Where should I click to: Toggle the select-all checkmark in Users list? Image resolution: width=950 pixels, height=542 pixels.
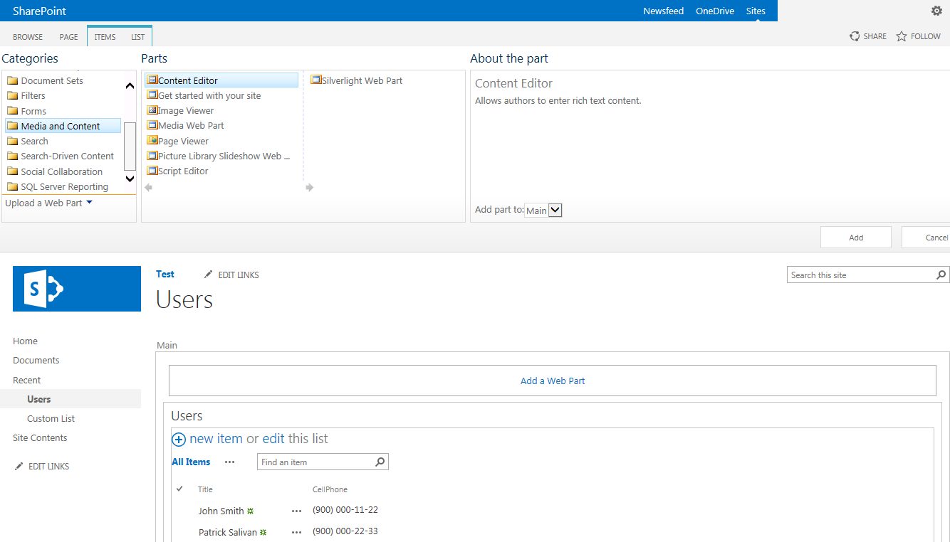point(179,489)
